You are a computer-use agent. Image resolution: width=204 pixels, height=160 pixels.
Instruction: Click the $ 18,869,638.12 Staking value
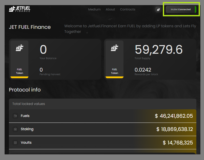point(175,129)
